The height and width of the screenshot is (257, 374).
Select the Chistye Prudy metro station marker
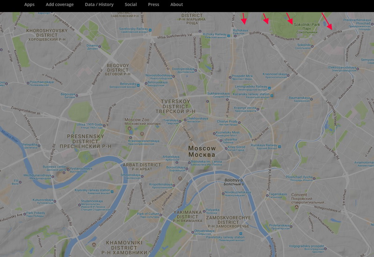tap(239, 123)
